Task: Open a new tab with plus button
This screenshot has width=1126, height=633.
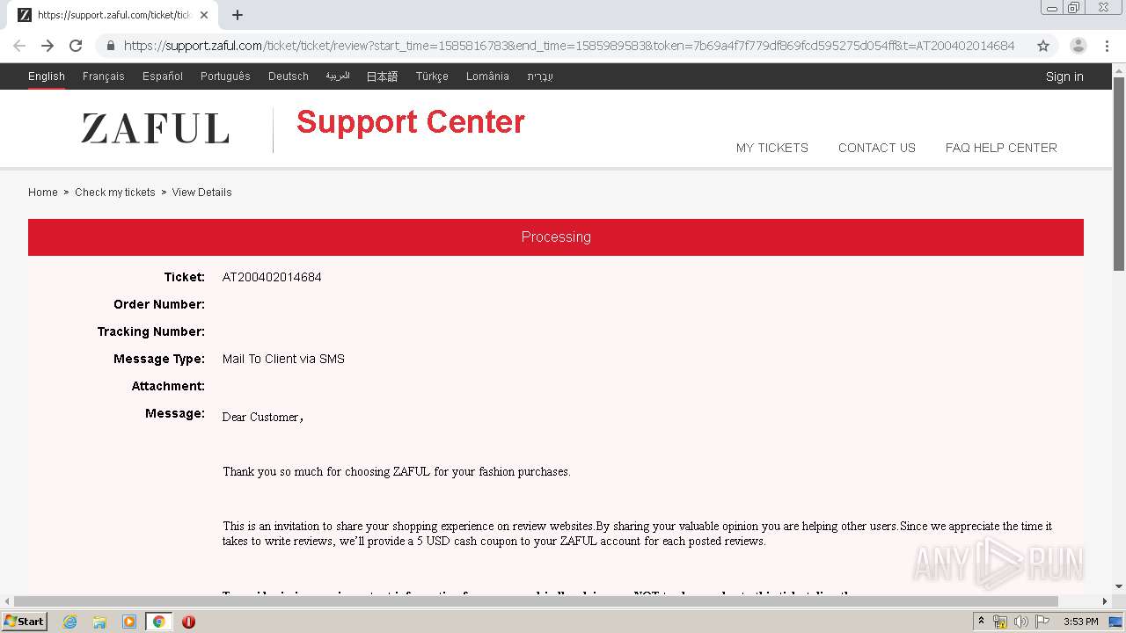Action: click(x=238, y=15)
